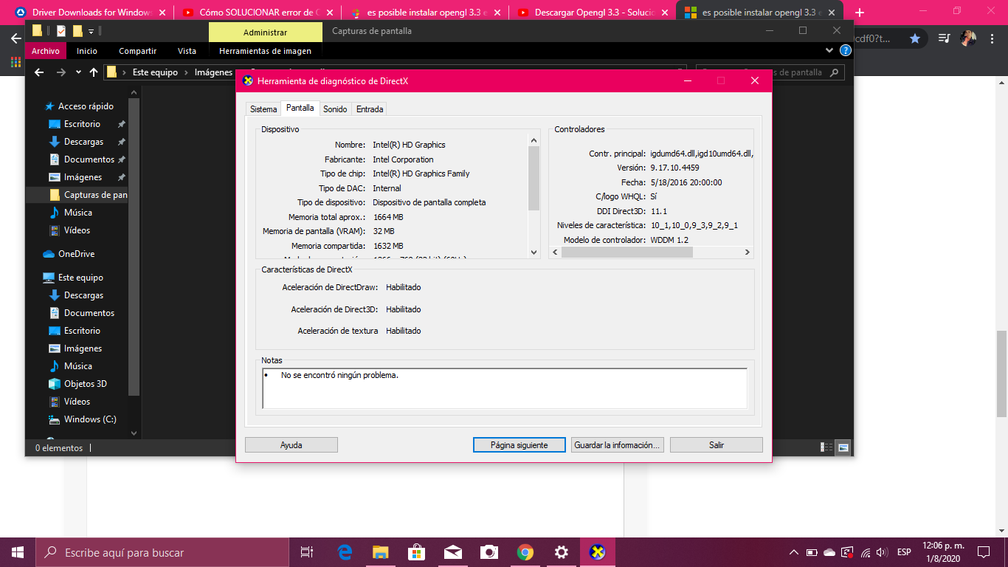The image size is (1008, 567).
Task: Open the Windows (C:) drive
Action: pyautogui.click(x=82, y=419)
